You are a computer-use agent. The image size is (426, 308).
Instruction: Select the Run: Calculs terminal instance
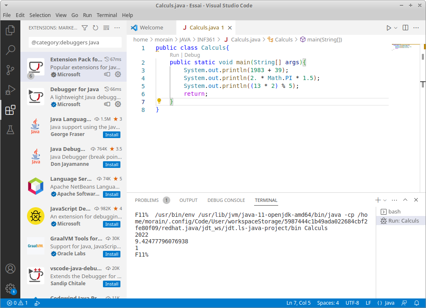(401, 221)
